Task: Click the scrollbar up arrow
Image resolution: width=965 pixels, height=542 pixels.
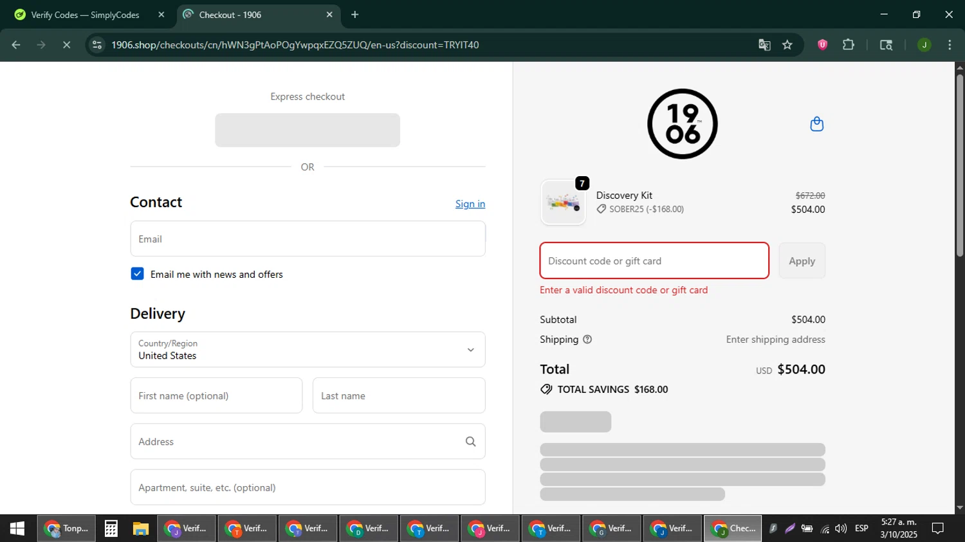Action: 960,67
